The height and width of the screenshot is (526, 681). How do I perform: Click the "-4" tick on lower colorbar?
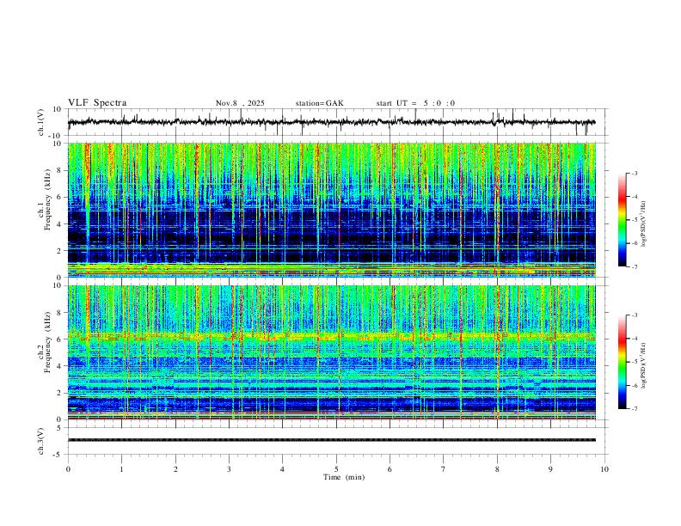(634, 339)
